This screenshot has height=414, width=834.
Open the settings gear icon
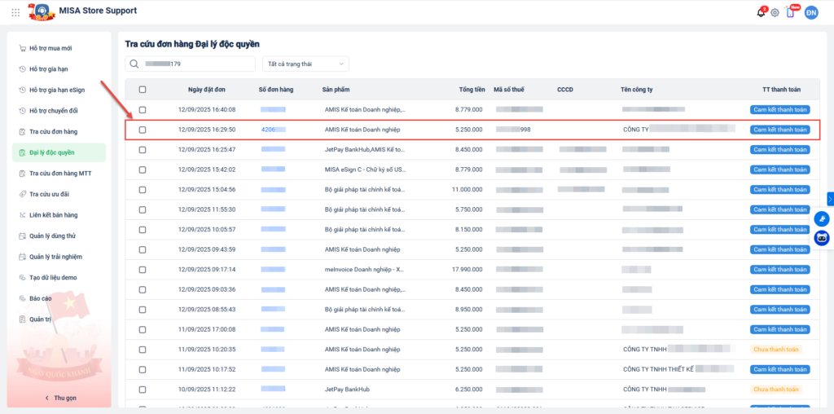tap(775, 12)
